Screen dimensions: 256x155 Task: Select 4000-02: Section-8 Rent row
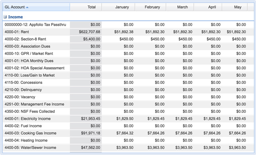(x=128, y=39)
